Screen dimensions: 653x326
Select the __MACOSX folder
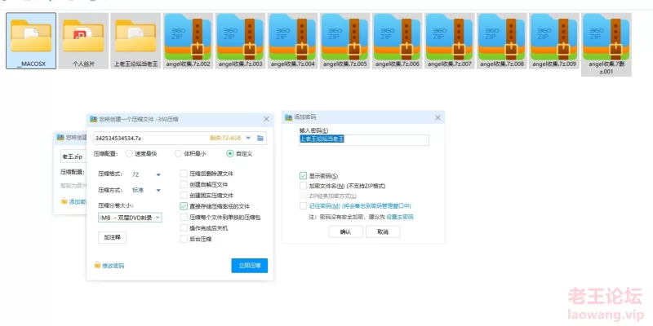point(31,41)
